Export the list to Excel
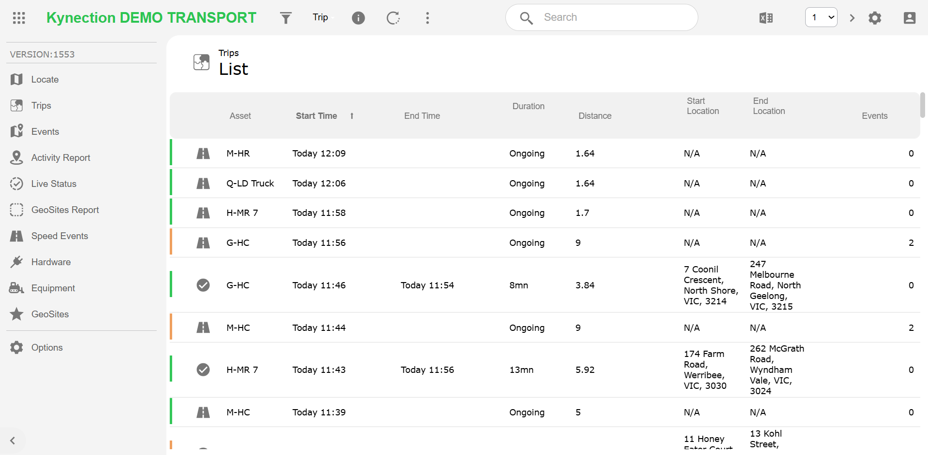The width and height of the screenshot is (928, 455). 766,18
